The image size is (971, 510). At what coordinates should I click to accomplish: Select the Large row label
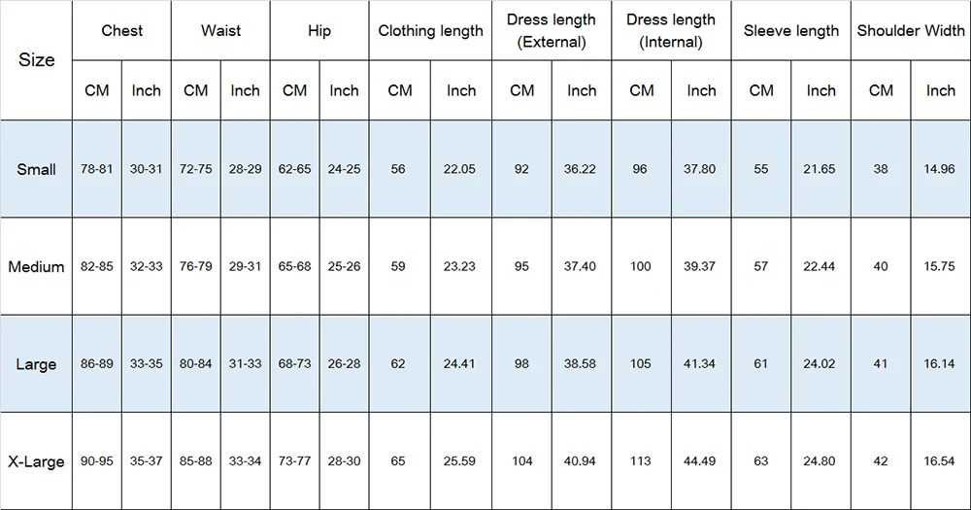[x=37, y=363]
